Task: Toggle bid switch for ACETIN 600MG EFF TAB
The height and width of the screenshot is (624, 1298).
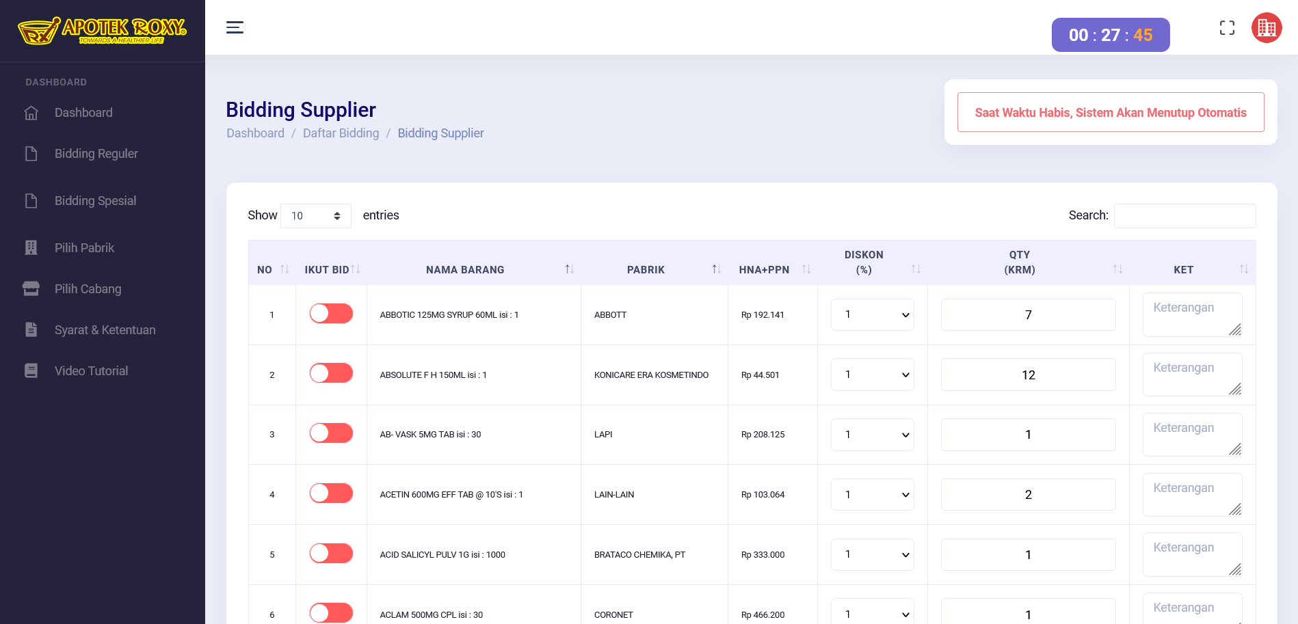Action: tap(331, 493)
